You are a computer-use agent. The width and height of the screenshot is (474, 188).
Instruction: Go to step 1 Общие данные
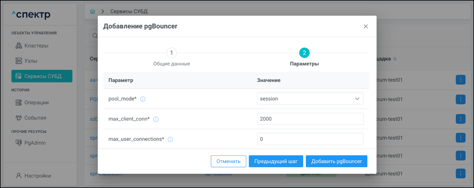(x=171, y=53)
